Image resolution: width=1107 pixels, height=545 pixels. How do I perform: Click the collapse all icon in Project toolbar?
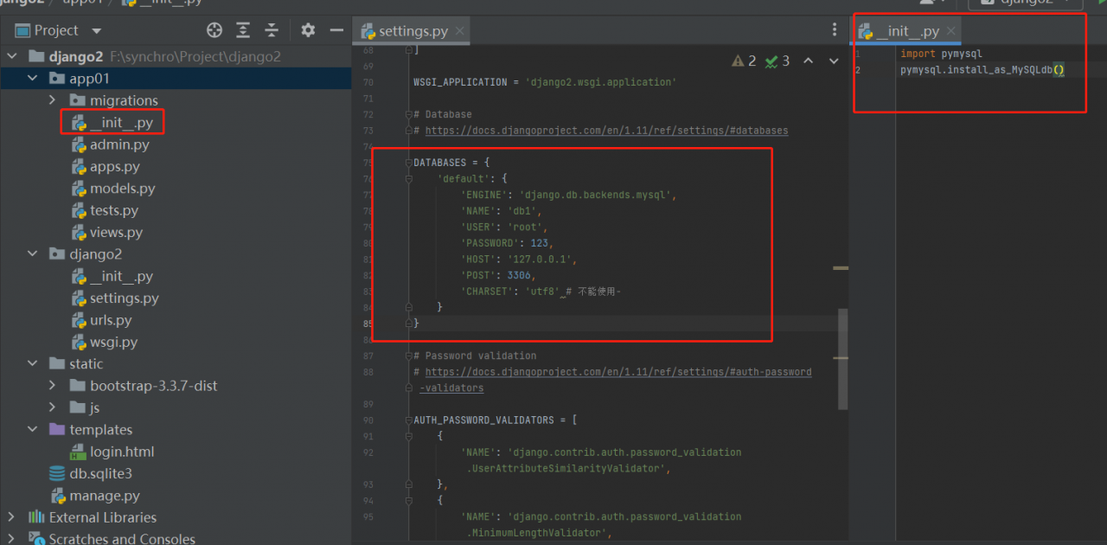272,30
